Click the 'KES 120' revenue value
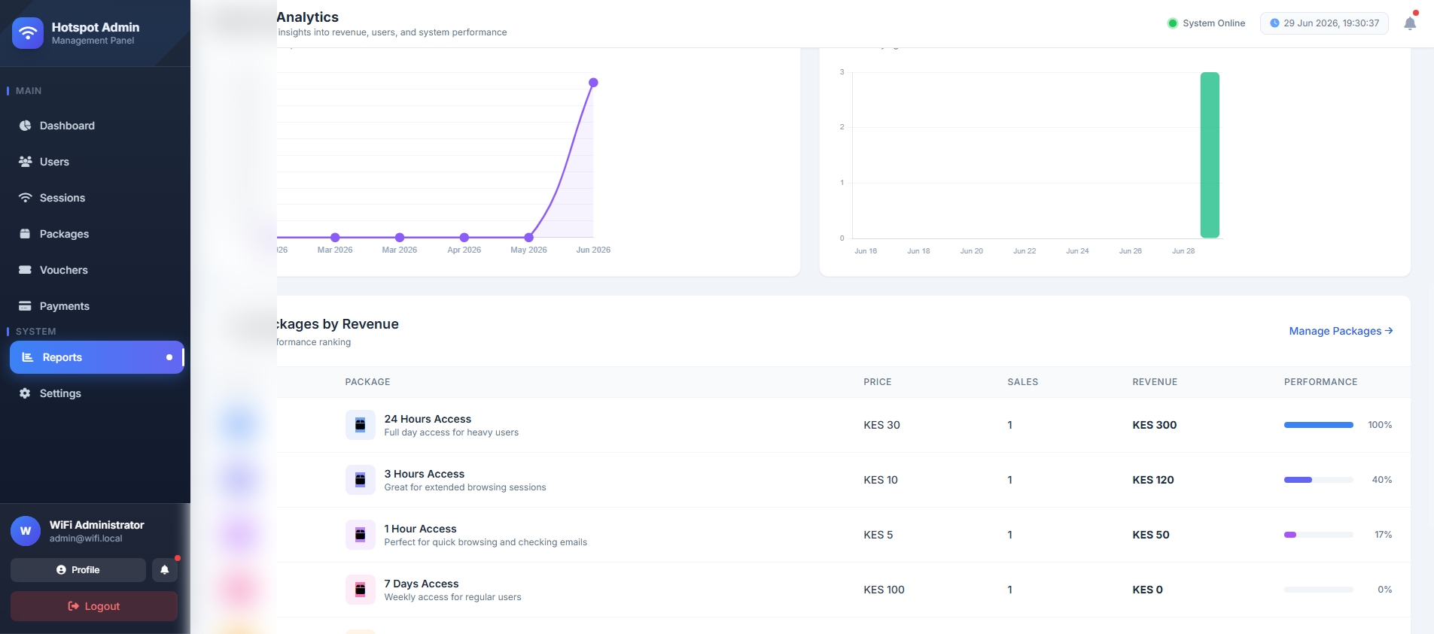 coord(1152,480)
